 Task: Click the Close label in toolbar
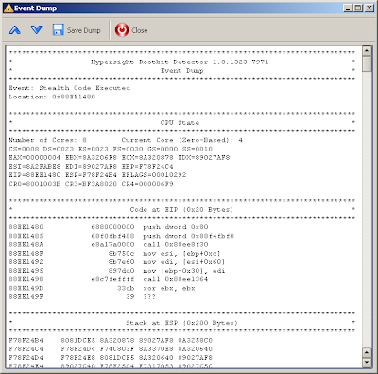140,30
